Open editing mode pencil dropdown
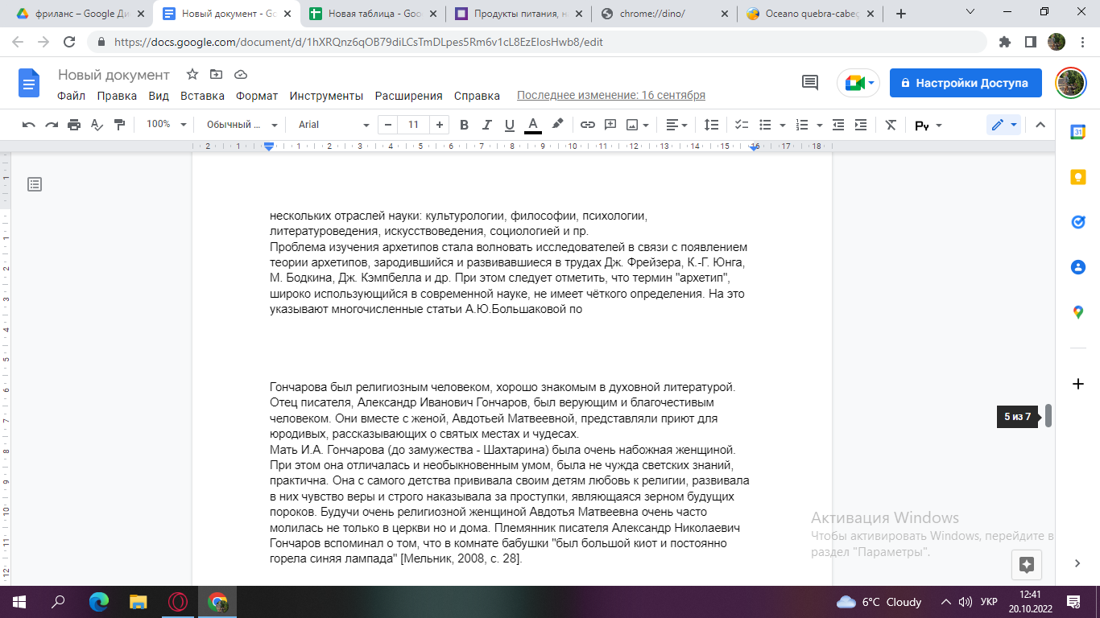 tap(1003, 125)
